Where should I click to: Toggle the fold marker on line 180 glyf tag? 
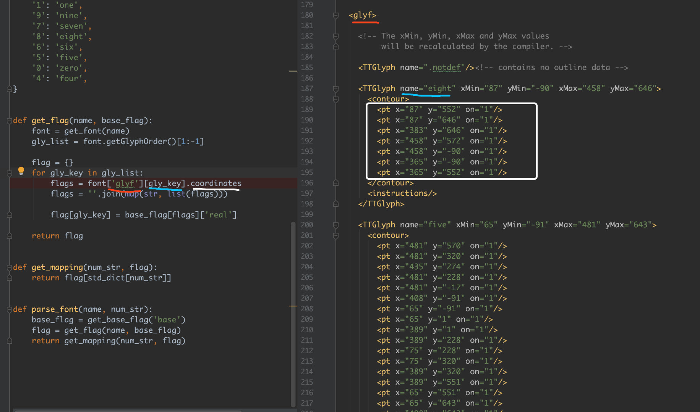click(336, 15)
